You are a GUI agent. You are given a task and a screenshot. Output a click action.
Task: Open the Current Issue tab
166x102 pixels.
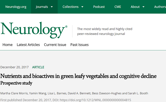pyautogui.click(x=55, y=45)
